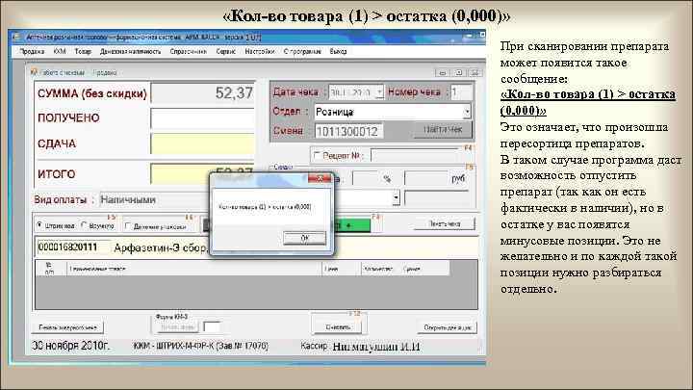Click the dialog message Кол-во товара text
693x390 pixels.
pyautogui.click(x=265, y=206)
